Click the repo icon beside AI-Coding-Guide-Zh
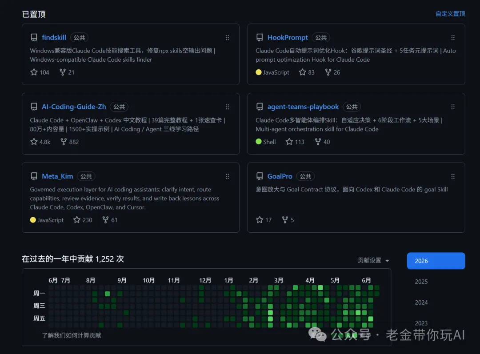 tap(34, 107)
